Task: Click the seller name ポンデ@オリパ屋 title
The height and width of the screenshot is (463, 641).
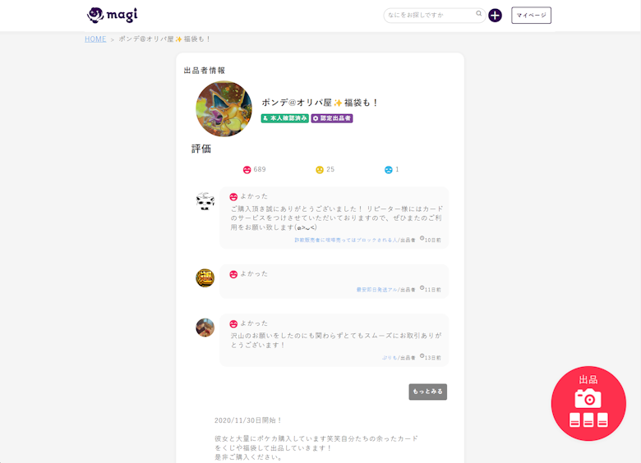Action: 320,103
